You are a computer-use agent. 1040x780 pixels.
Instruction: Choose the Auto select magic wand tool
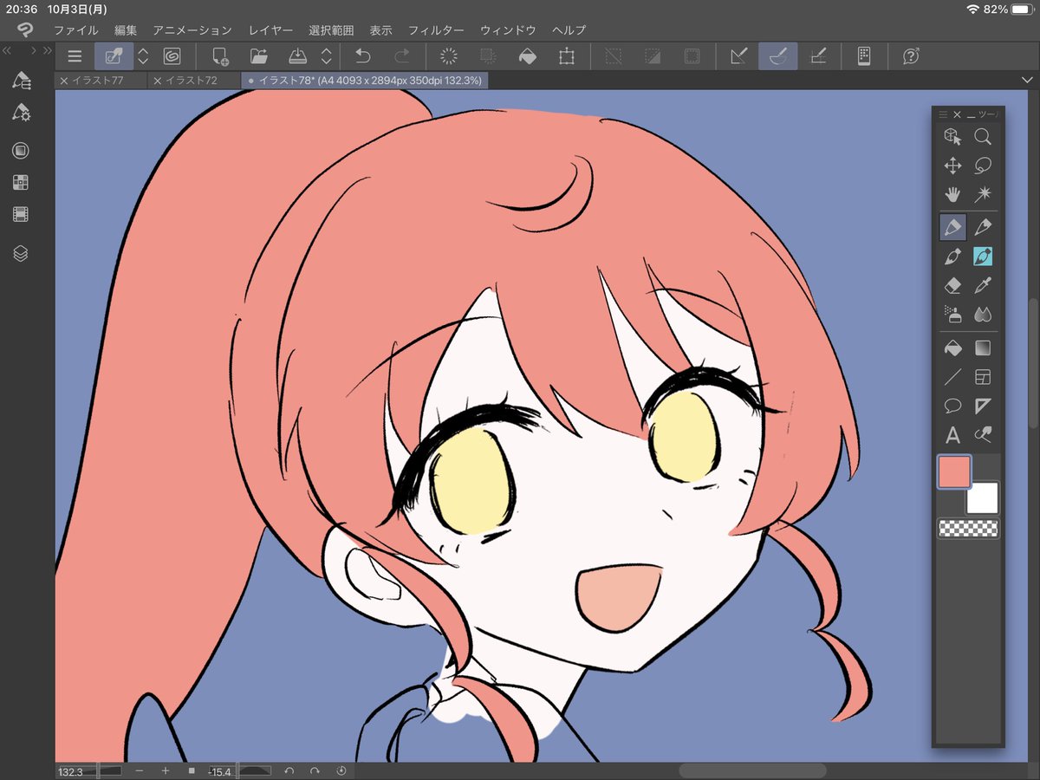pyautogui.click(x=983, y=194)
